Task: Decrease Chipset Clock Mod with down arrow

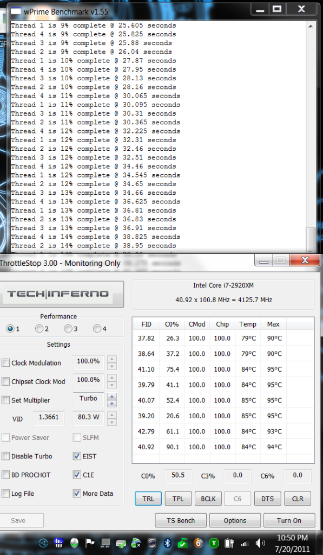Action: click(x=112, y=385)
